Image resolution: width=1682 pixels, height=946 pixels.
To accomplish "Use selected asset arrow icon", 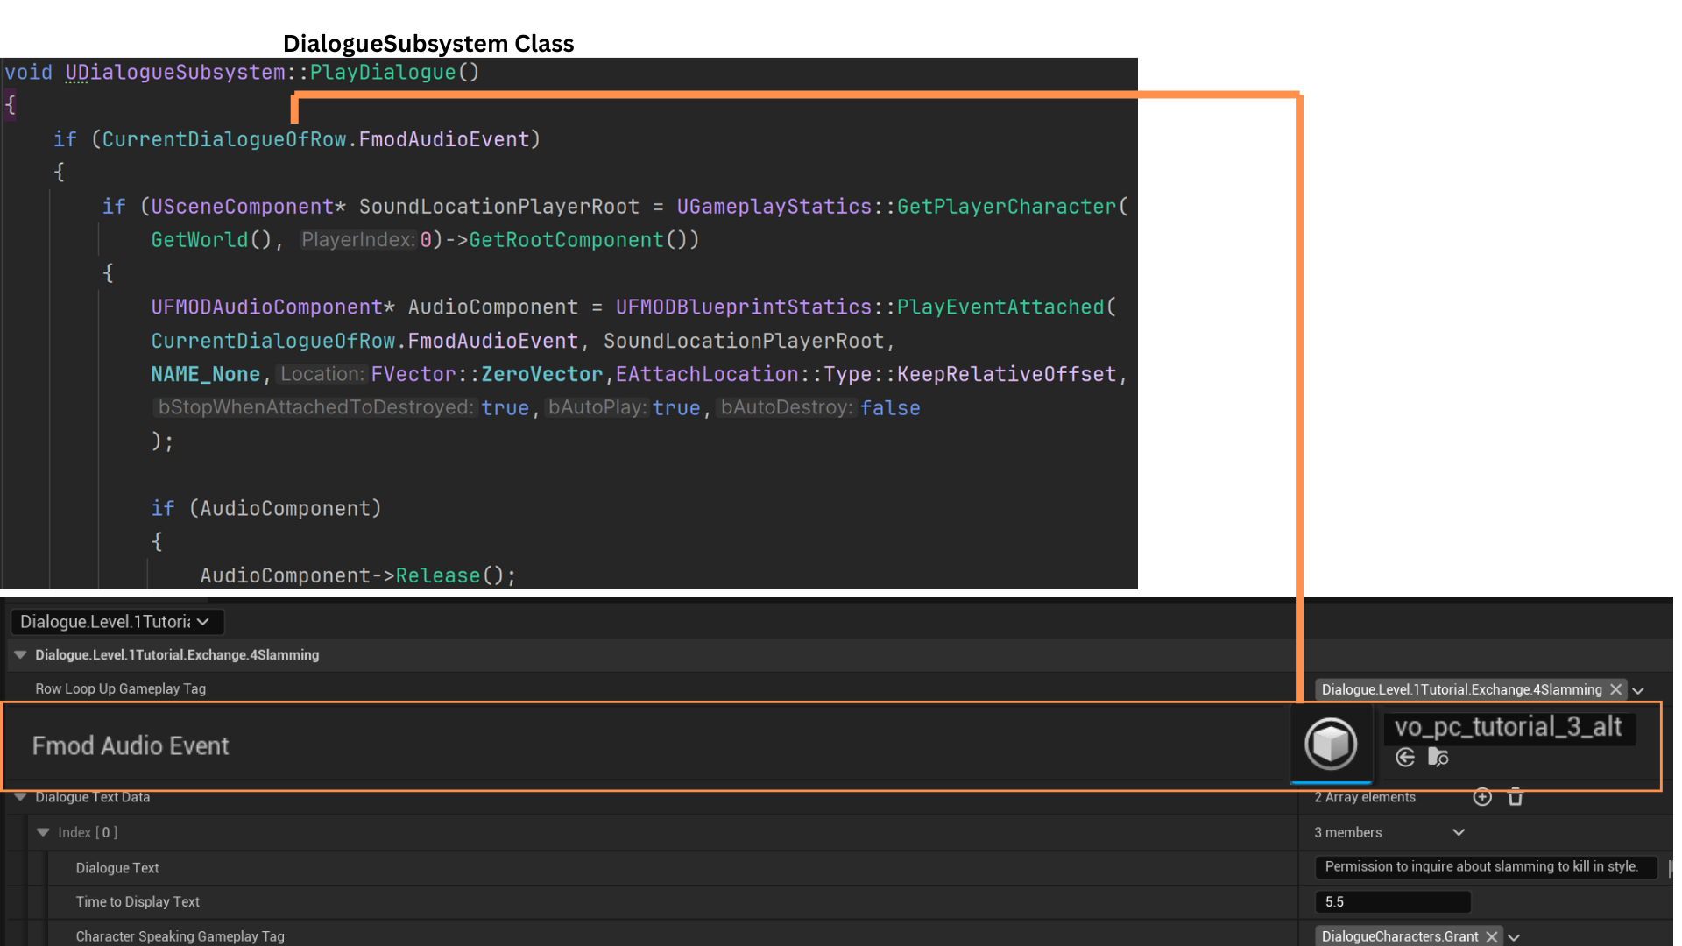I will coord(1405,758).
